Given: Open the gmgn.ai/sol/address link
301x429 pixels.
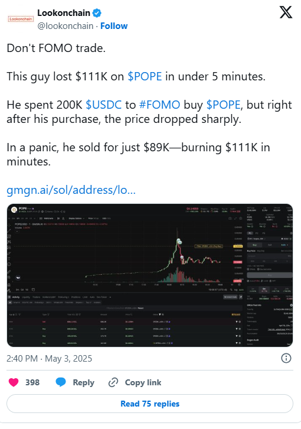Looking at the screenshot, I should [x=71, y=190].
